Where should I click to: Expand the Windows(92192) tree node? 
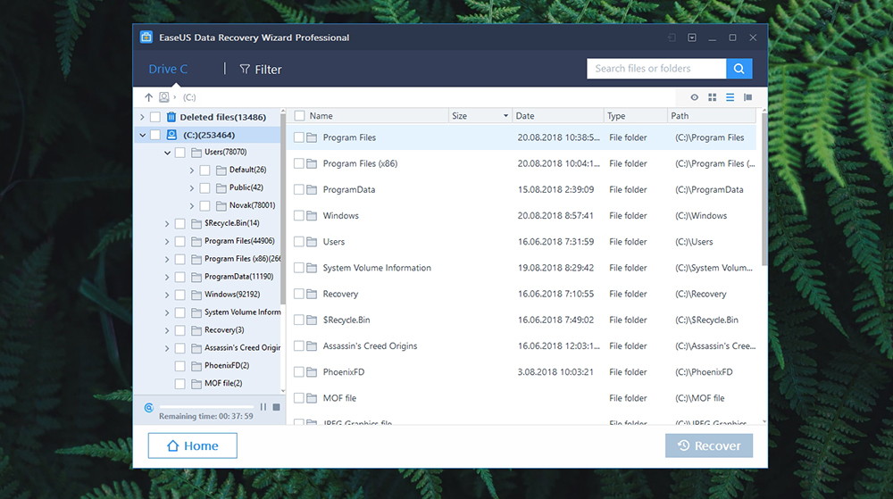pyautogui.click(x=167, y=295)
